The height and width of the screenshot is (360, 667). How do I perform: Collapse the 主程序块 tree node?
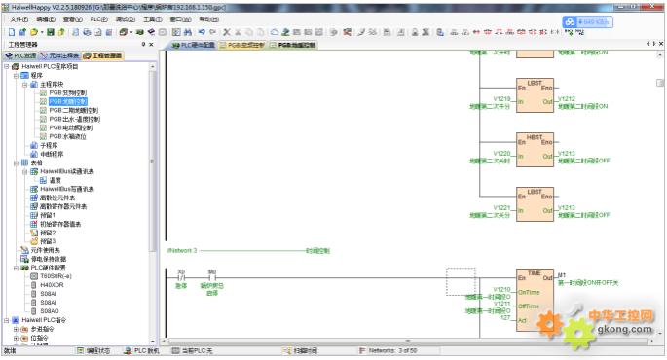point(25,85)
